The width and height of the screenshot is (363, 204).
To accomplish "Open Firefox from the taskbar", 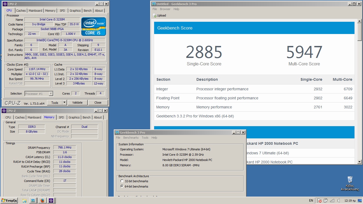I will pos(42,201).
